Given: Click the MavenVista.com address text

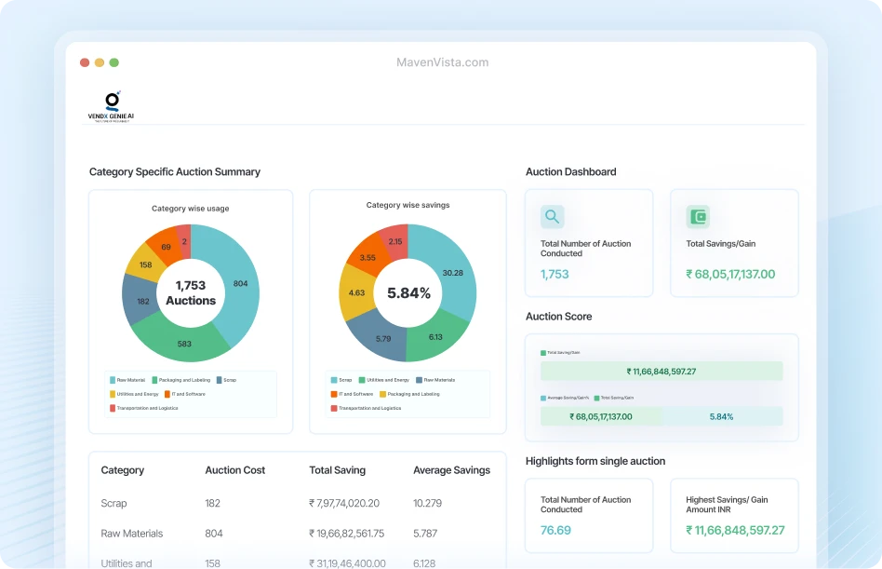Looking at the screenshot, I should pyautogui.click(x=443, y=62).
